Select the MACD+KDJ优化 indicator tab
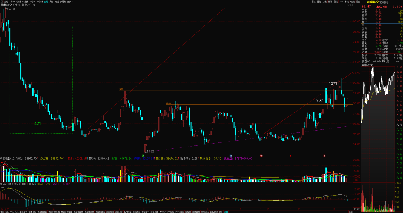Viewport: 403px width, 213px height. point(166,212)
